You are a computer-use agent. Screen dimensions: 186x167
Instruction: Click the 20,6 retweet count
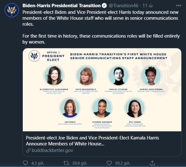80,163
